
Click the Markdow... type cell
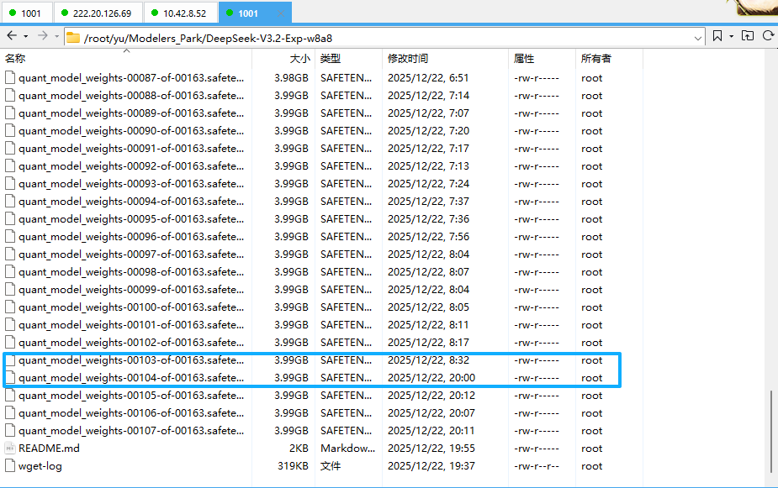click(347, 449)
